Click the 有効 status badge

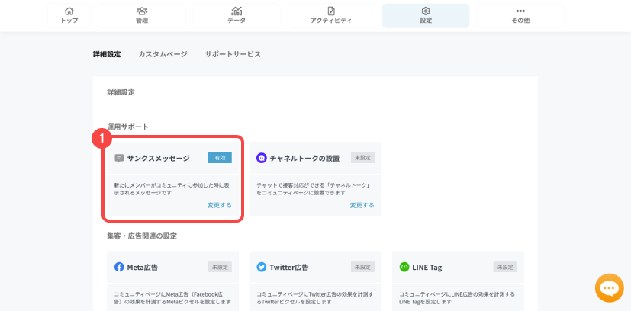pyautogui.click(x=220, y=158)
